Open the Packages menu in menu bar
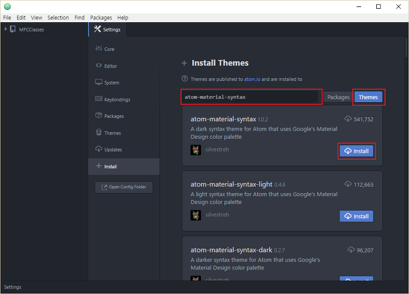409x294 pixels. click(x=101, y=17)
